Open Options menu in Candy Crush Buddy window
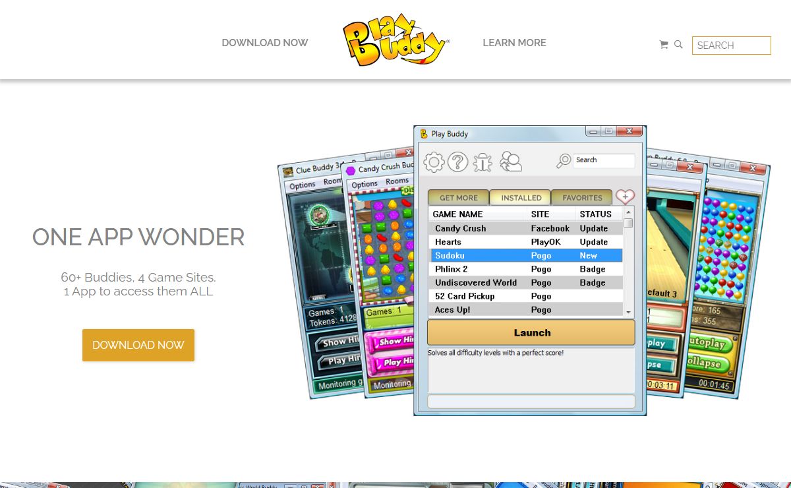The image size is (791, 488). click(365, 184)
